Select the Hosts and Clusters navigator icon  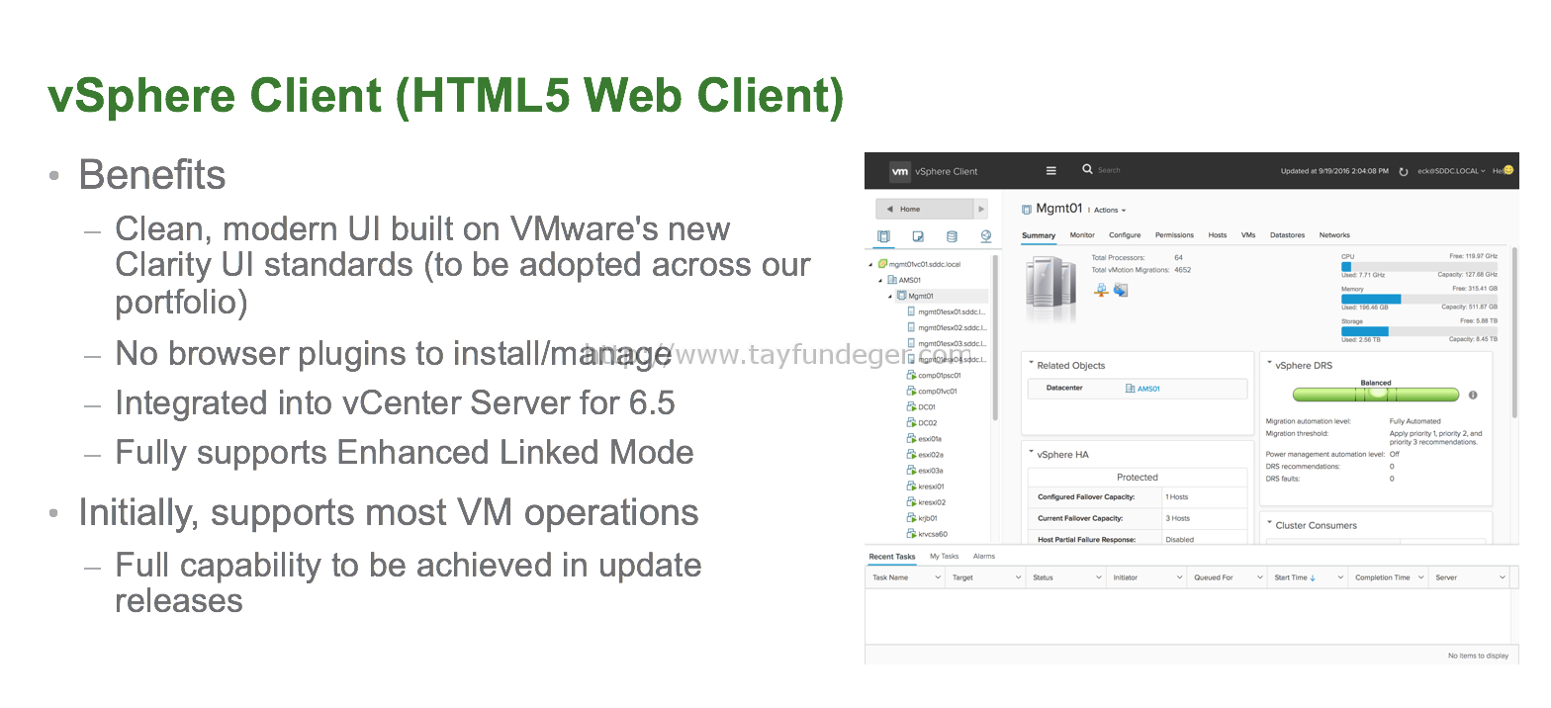point(883,236)
